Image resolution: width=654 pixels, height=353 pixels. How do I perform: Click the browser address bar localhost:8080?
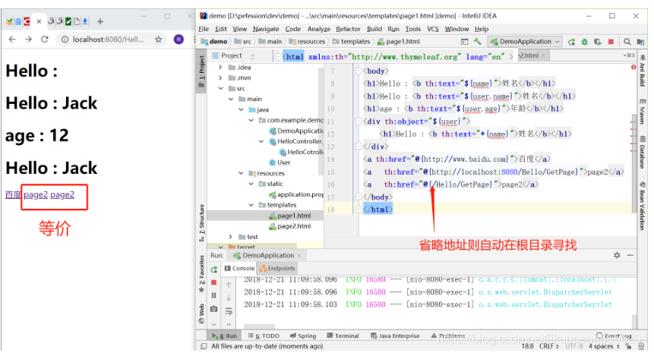108,39
